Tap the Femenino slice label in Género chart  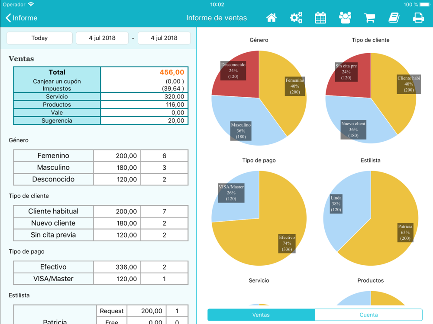pos(294,86)
